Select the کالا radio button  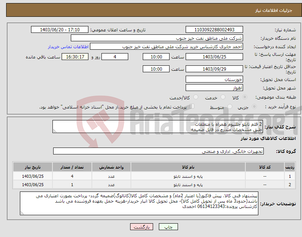[245, 97]
